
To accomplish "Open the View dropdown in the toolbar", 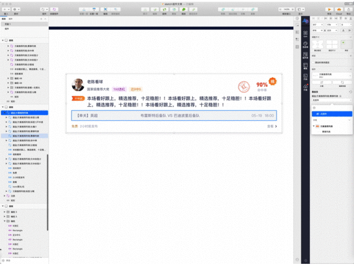I will [x=300, y=9].
